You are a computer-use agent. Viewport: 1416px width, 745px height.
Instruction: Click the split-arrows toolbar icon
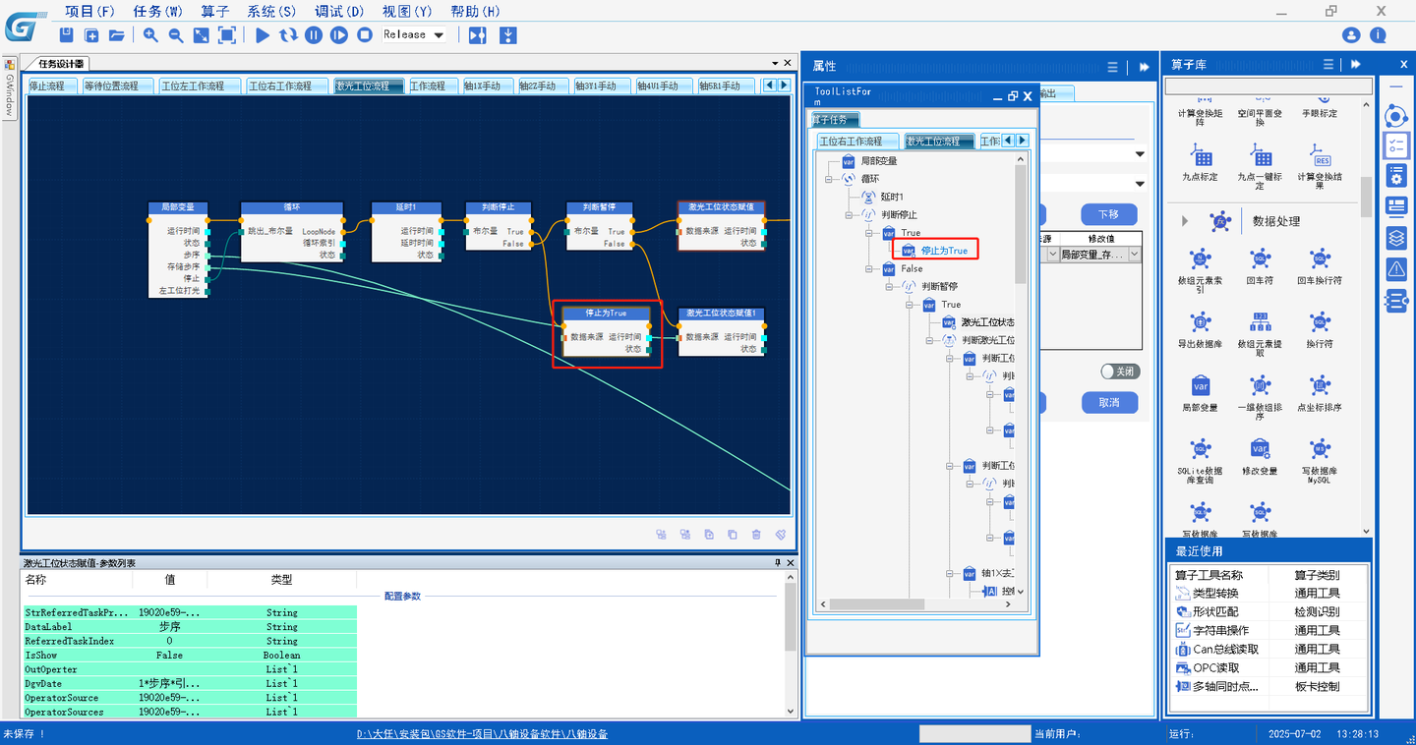[x=478, y=35]
